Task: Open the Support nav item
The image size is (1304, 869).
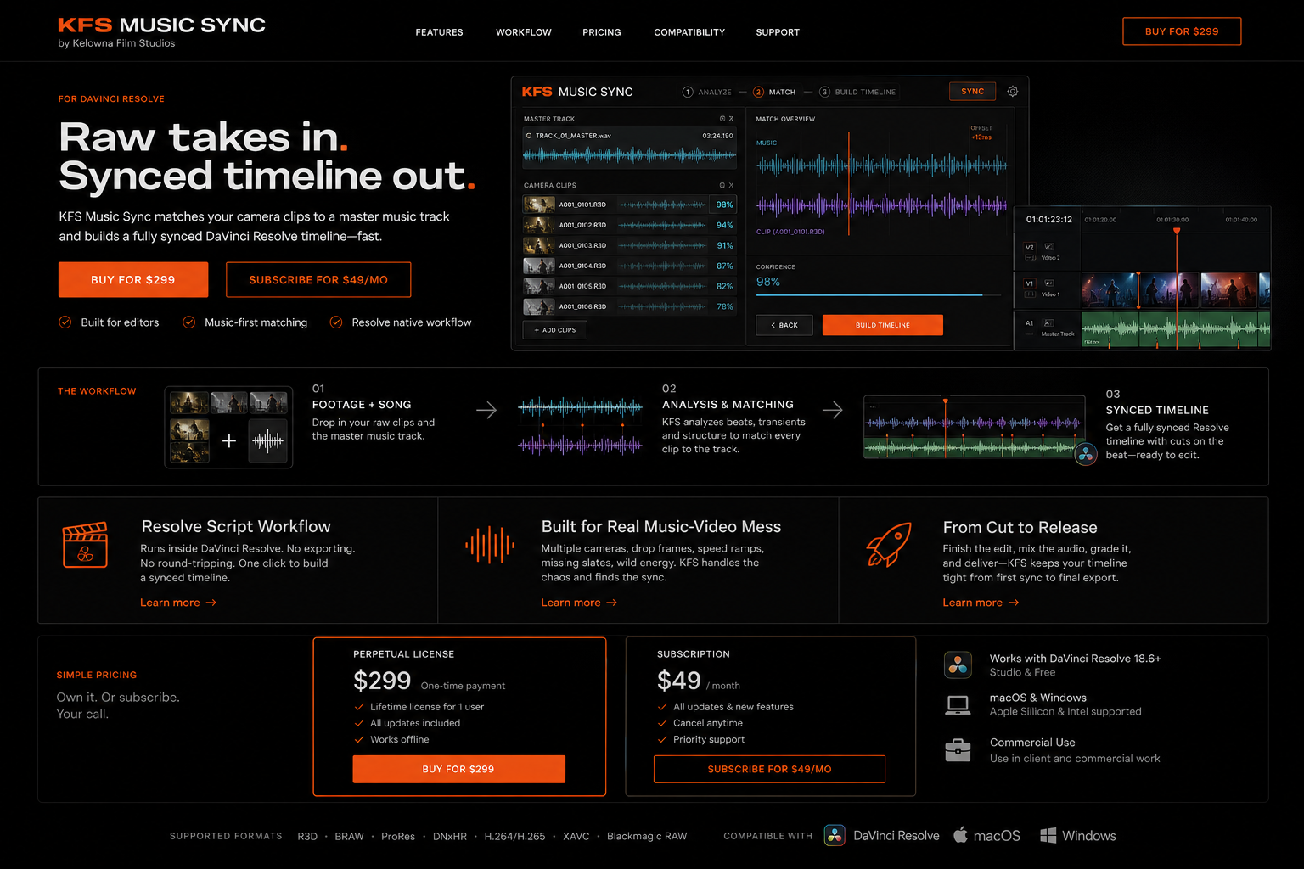Action: coord(778,32)
